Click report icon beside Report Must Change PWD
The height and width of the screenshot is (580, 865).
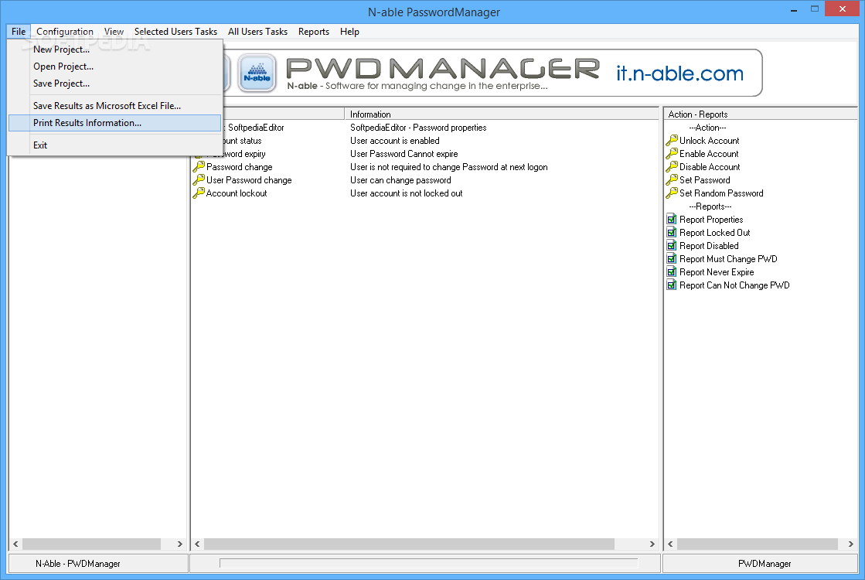(x=672, y=259)
